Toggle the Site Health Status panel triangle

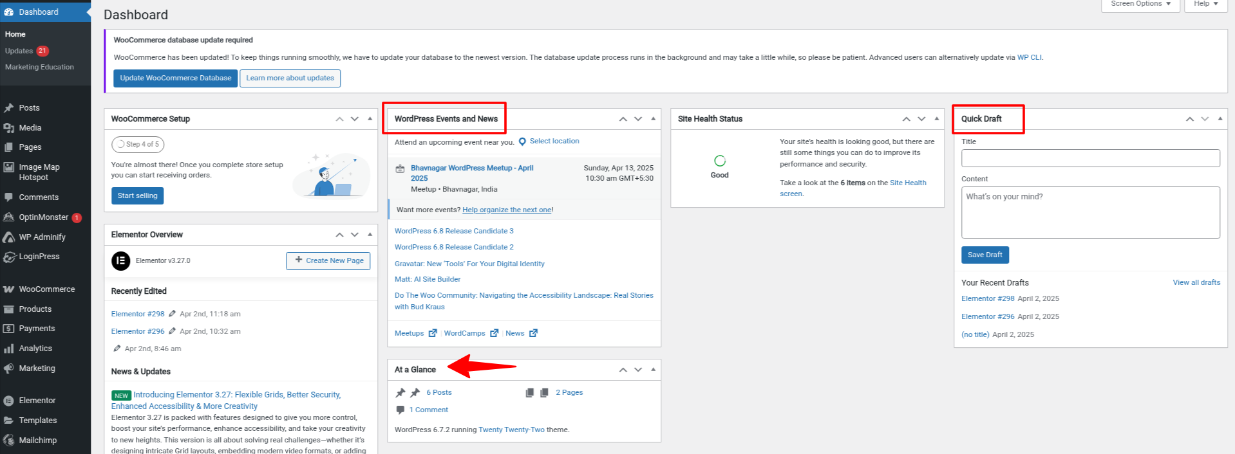tap(936, 119)
